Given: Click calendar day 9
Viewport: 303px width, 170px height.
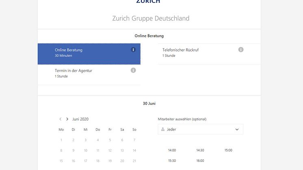Looking at the screenshot, I should tap(73, 150).
